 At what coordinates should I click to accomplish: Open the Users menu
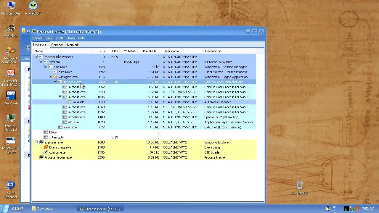tap(70, 38)
